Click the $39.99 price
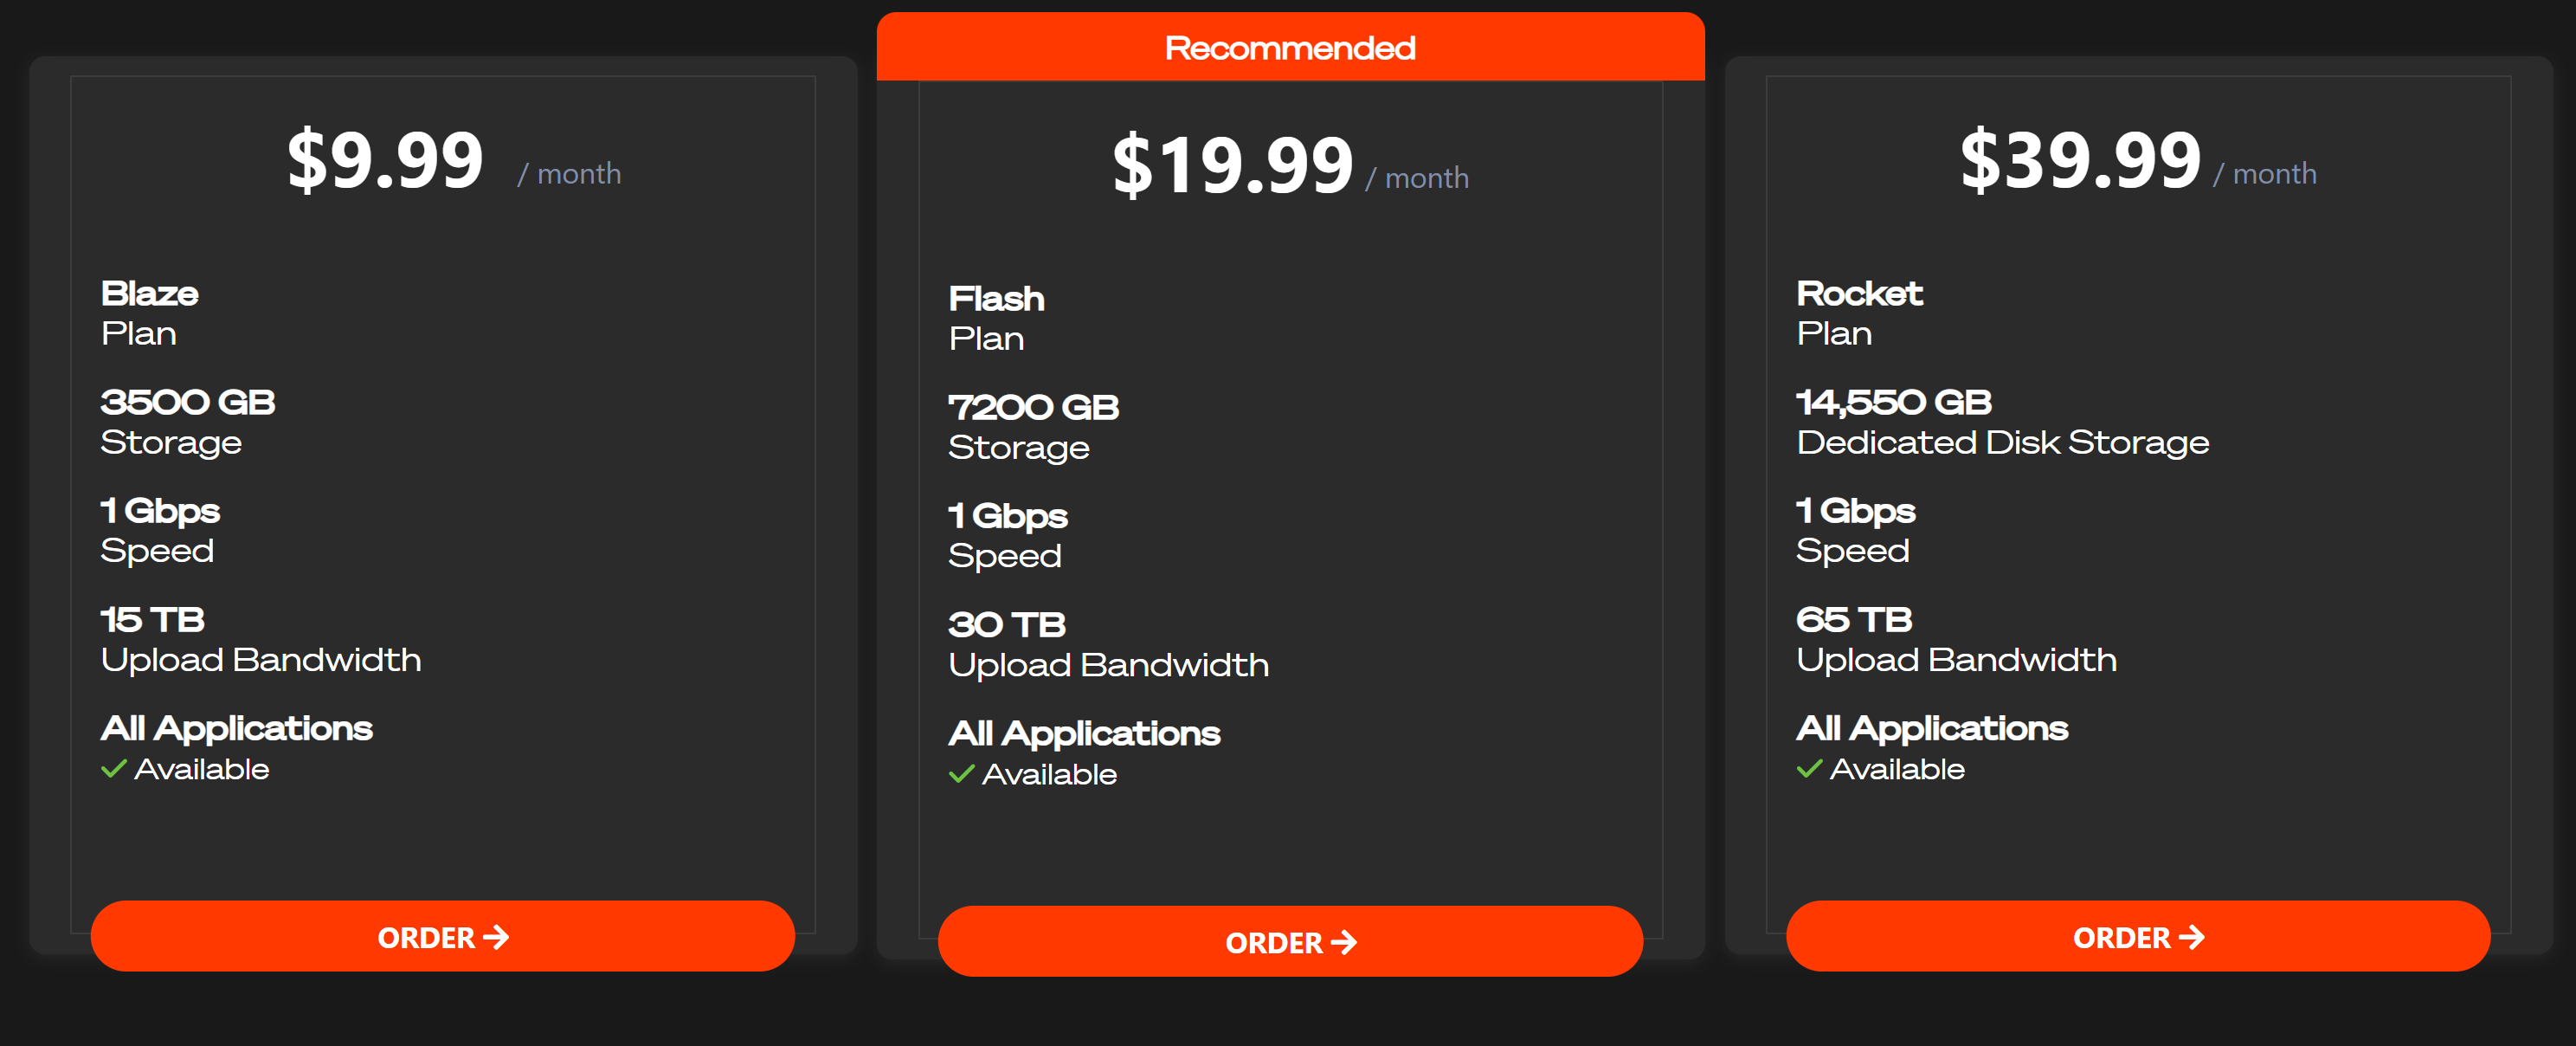The image size is (2576, 1046). (x=2080, y=160)
